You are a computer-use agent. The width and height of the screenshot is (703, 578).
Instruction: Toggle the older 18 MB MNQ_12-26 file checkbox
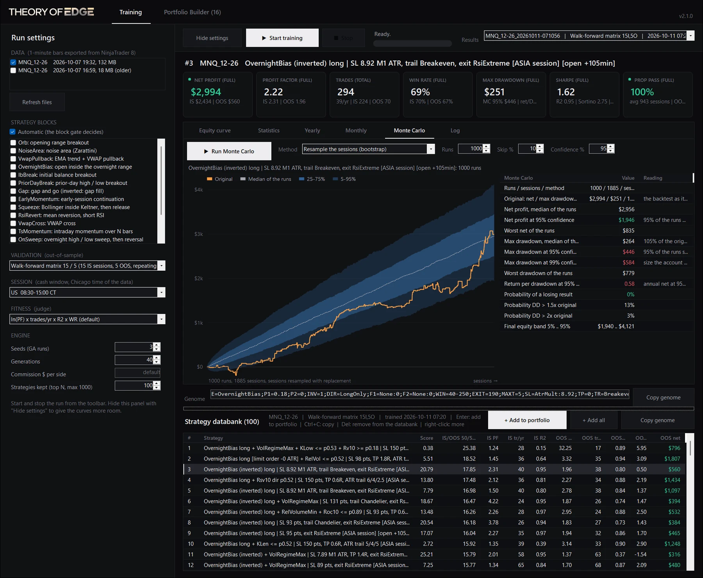click(13, 70)
